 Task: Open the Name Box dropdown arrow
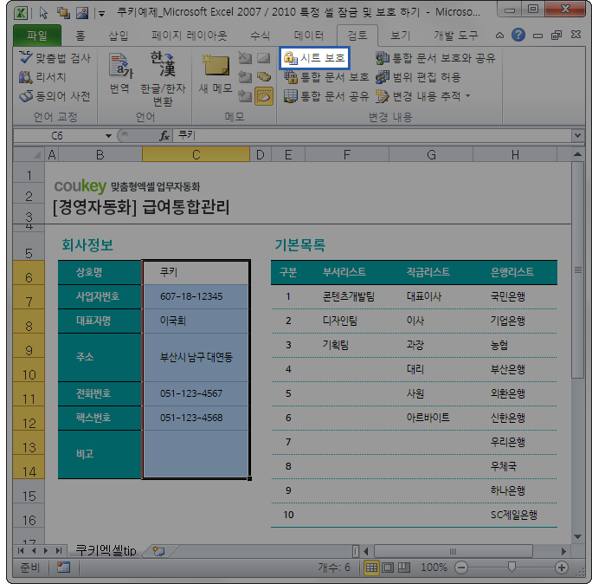pos(108,136)
